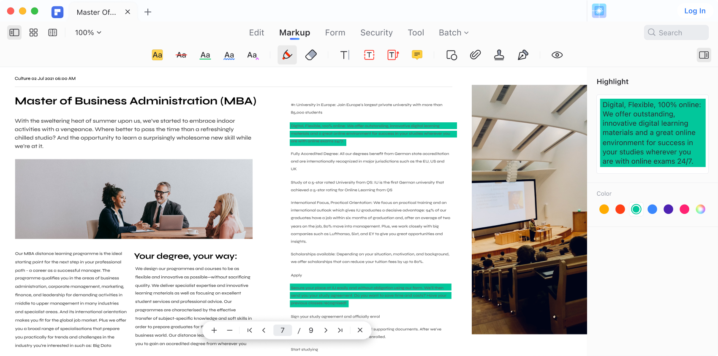Expand the Batch menu
The image size is (718, 356).
coord(454,32)
